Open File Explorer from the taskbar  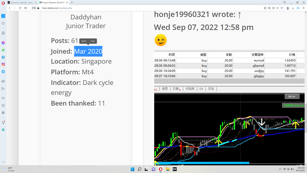(x=168, y=169)
